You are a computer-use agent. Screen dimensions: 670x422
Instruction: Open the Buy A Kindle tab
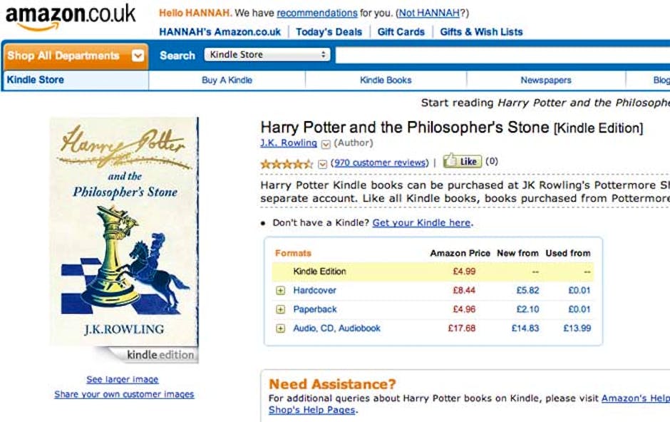click(x=227, y=81)
